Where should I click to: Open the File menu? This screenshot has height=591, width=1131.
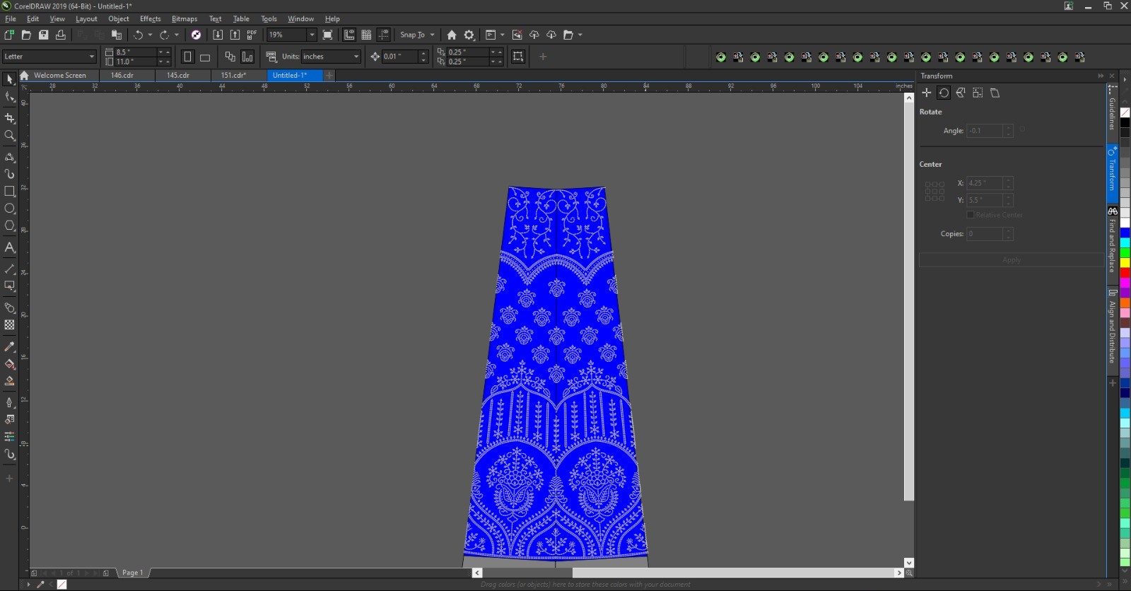[x=11, y=19]
